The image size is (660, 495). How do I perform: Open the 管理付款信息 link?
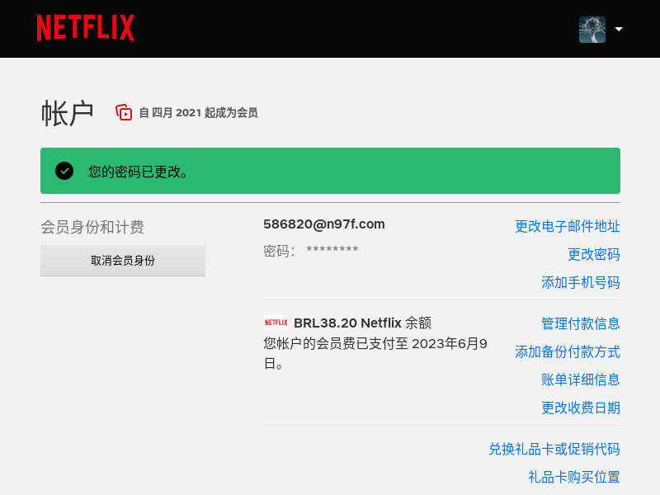click(581, 323)
